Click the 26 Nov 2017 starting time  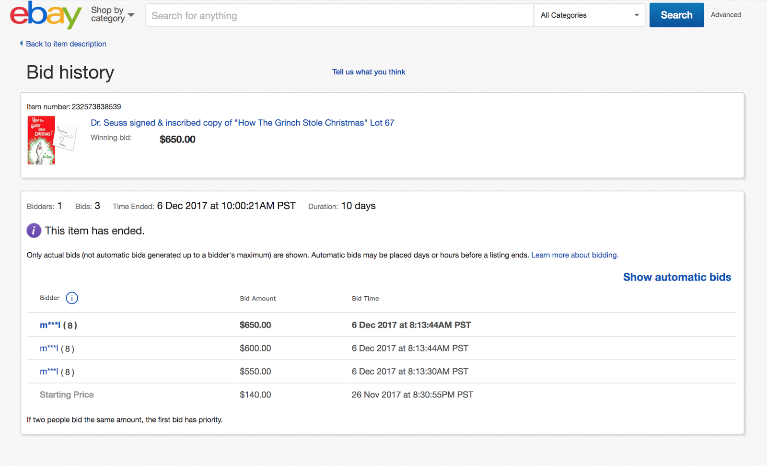[x=412, y=395]
